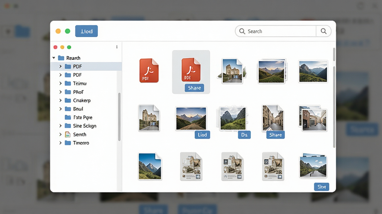Select the Rearch folder icon
Viewport: 382px width, 214px height.
pyautogui.click(x=61, y=58)
